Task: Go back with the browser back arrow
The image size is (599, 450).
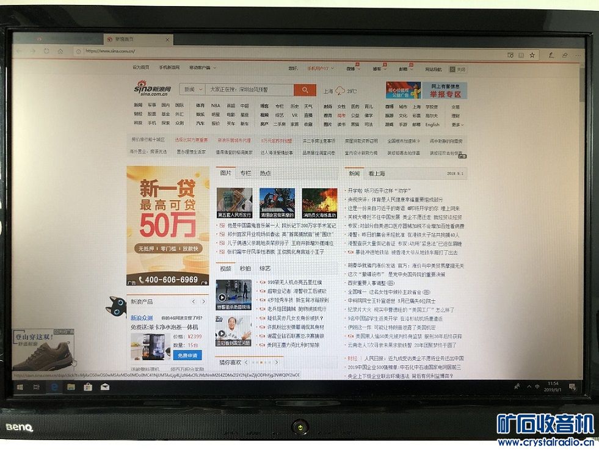Action: click(20, 51)
